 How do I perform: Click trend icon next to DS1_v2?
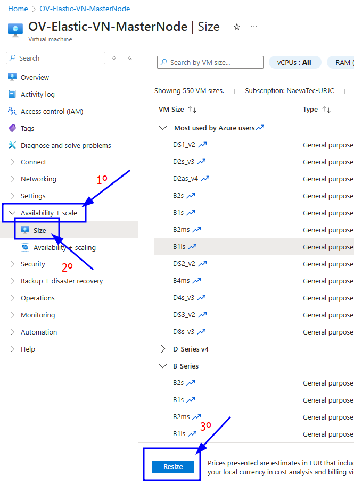(x=202, y=145)
